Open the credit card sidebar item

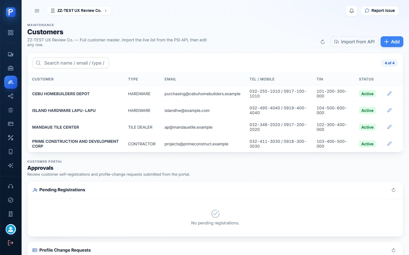[11, 124]
